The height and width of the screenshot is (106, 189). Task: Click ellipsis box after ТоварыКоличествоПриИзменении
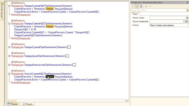click(x=74, y=65)
